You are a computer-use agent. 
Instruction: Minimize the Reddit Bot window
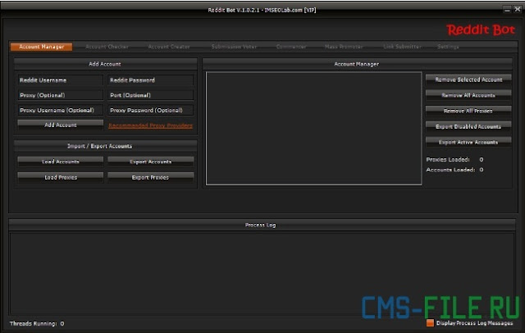507,10
